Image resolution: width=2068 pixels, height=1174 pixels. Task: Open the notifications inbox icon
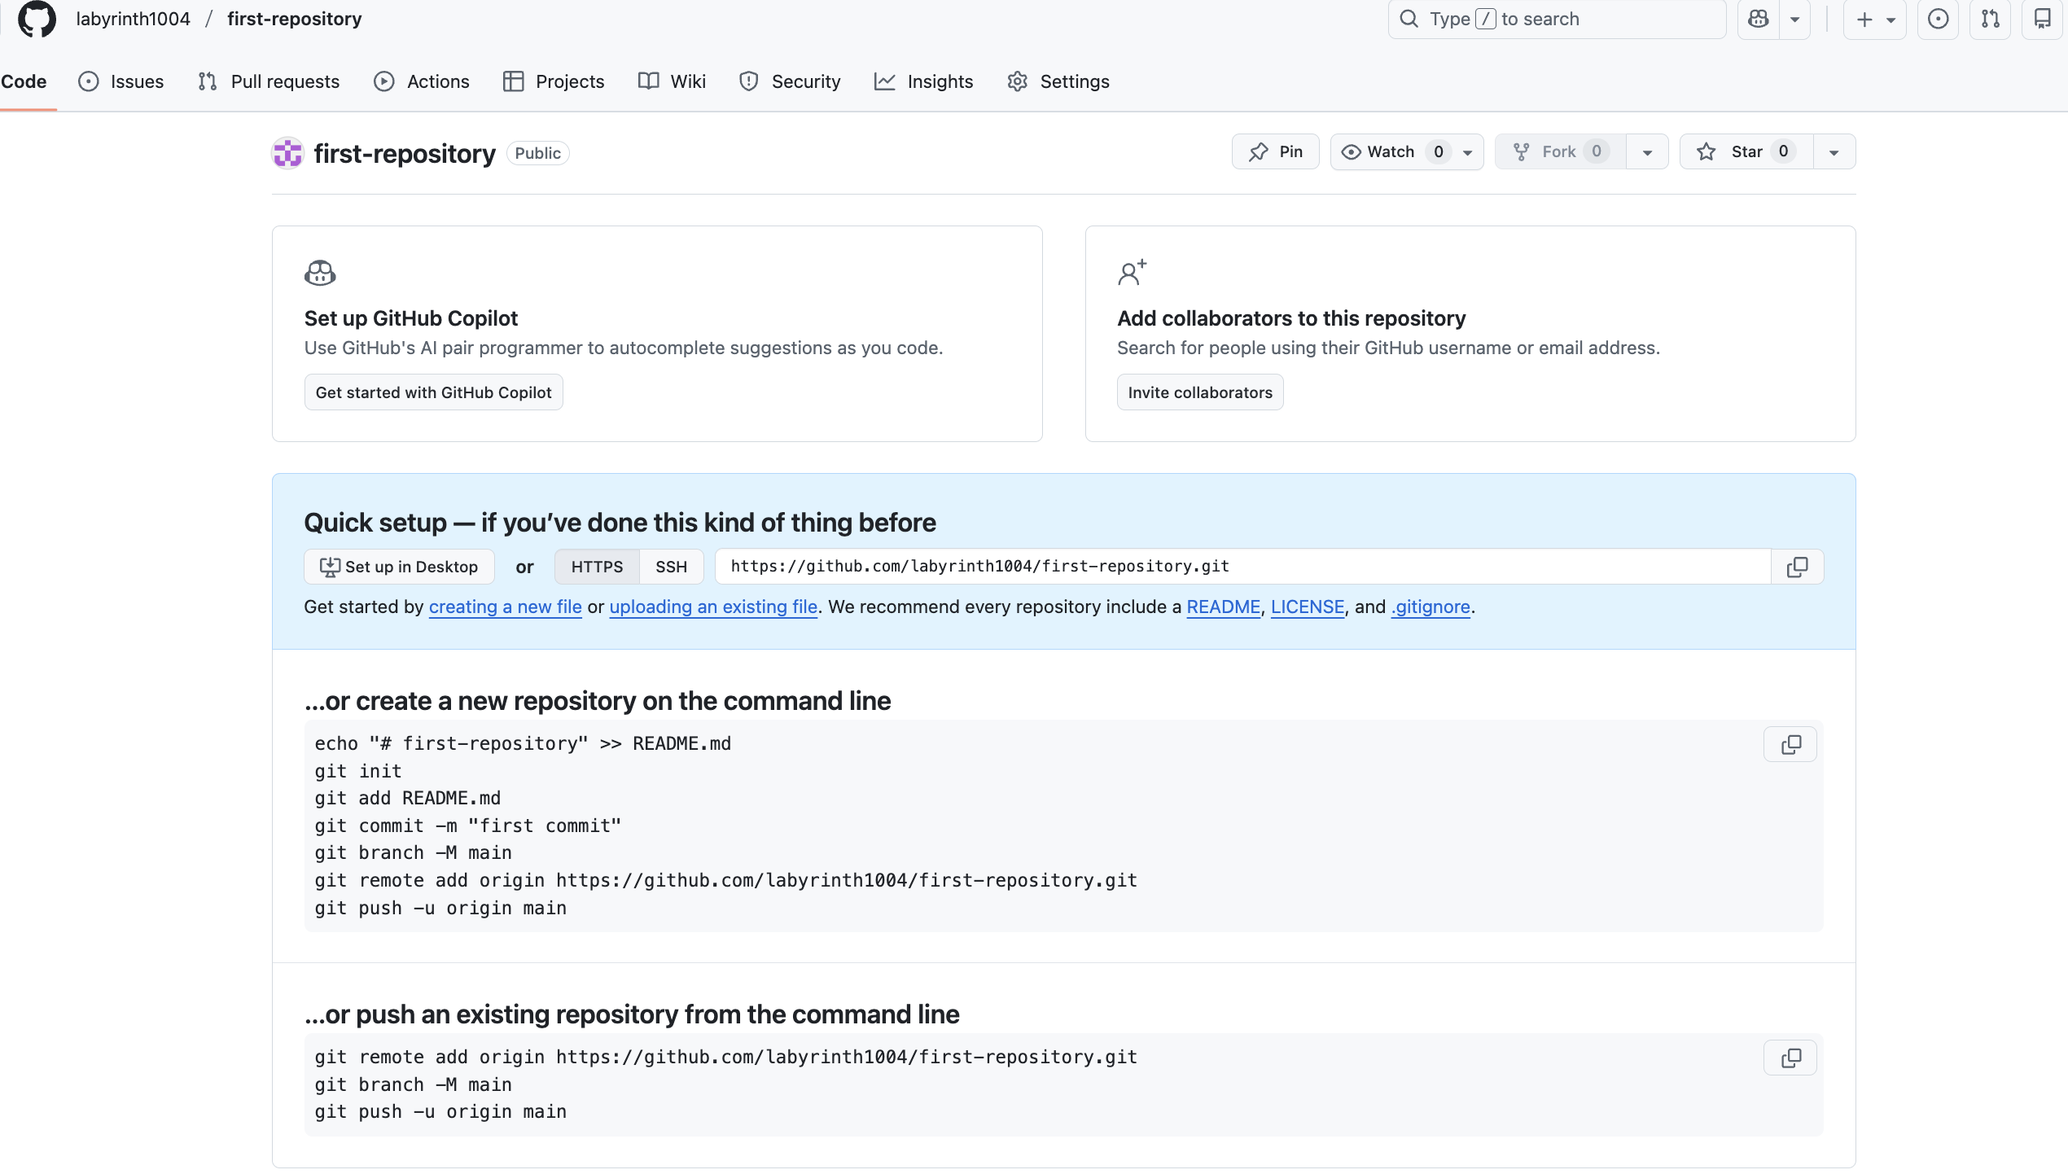click(x=2042, y=19)
